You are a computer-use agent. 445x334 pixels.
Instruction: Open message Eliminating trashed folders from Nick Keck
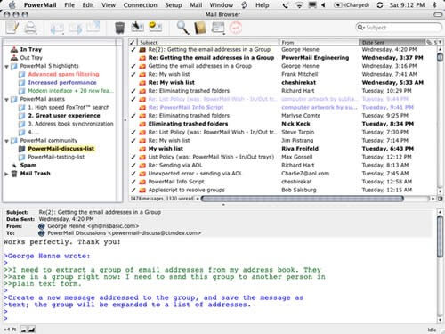188,124
